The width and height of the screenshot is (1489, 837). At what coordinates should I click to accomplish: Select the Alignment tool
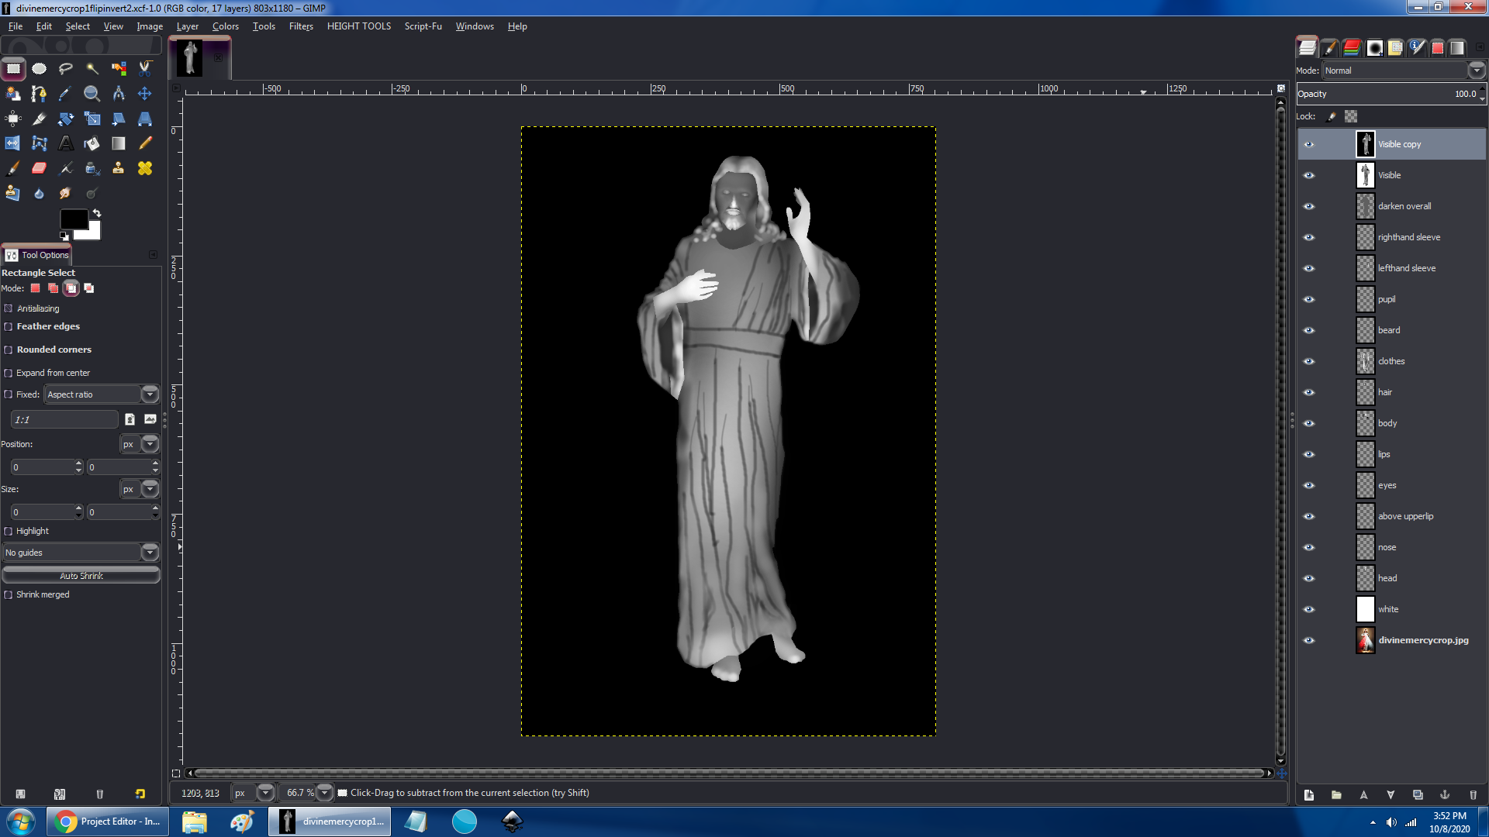coord(13,119)
